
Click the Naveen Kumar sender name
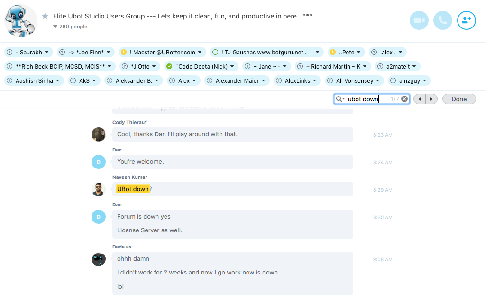[129, 177]
